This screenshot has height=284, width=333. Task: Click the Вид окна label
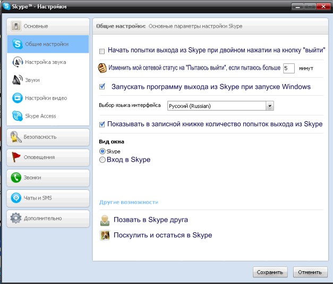(112, 141)
